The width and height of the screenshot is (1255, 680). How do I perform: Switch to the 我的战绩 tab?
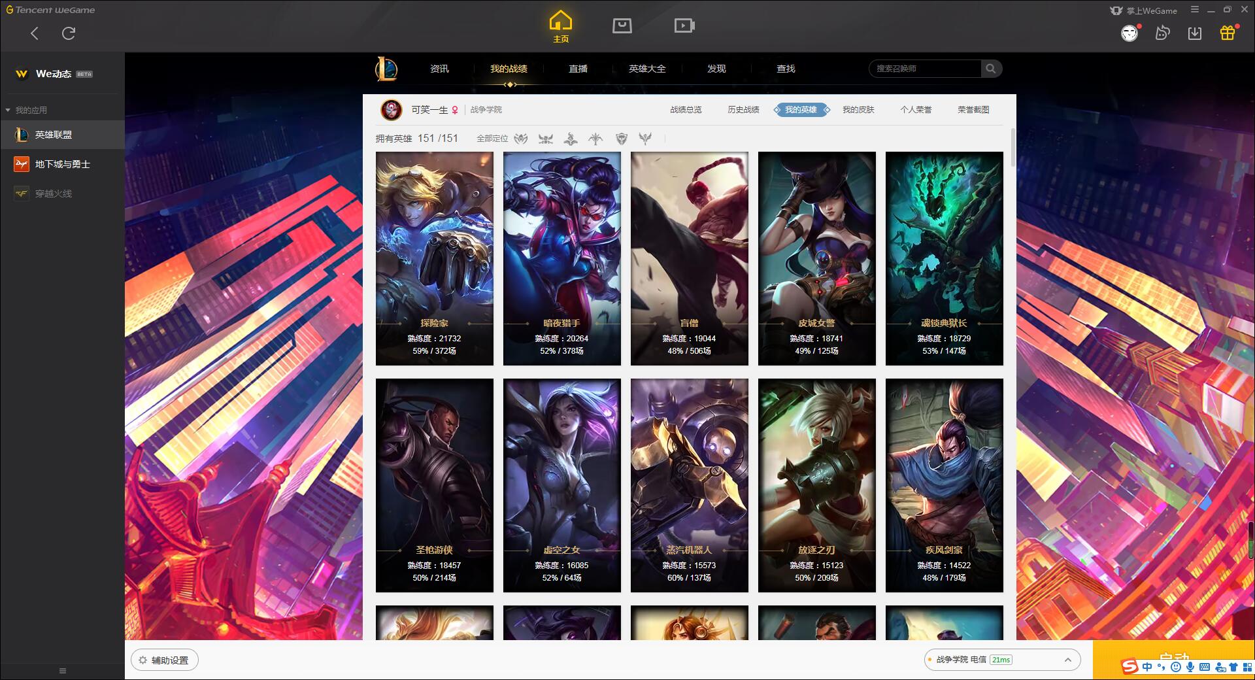509,69
